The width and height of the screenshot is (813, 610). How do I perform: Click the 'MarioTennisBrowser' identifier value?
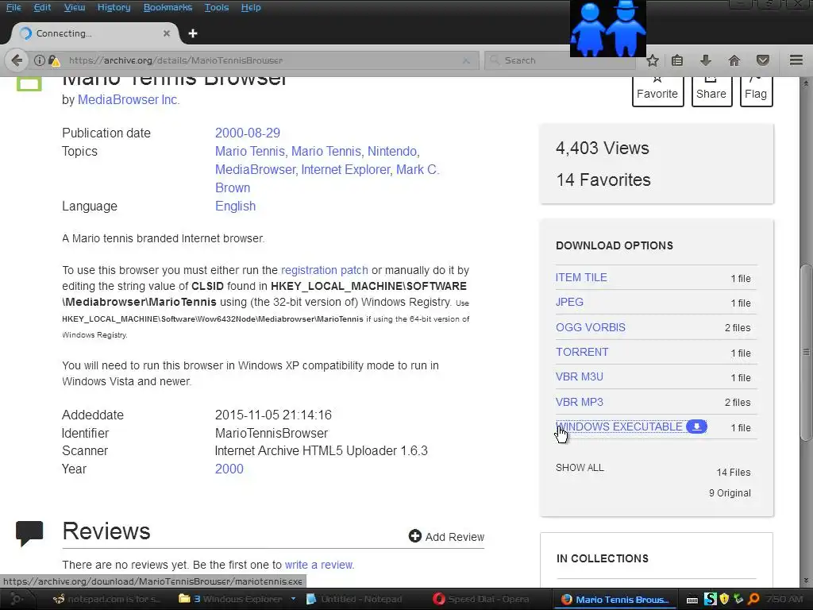pyautogui.click(x=272, y=433)
